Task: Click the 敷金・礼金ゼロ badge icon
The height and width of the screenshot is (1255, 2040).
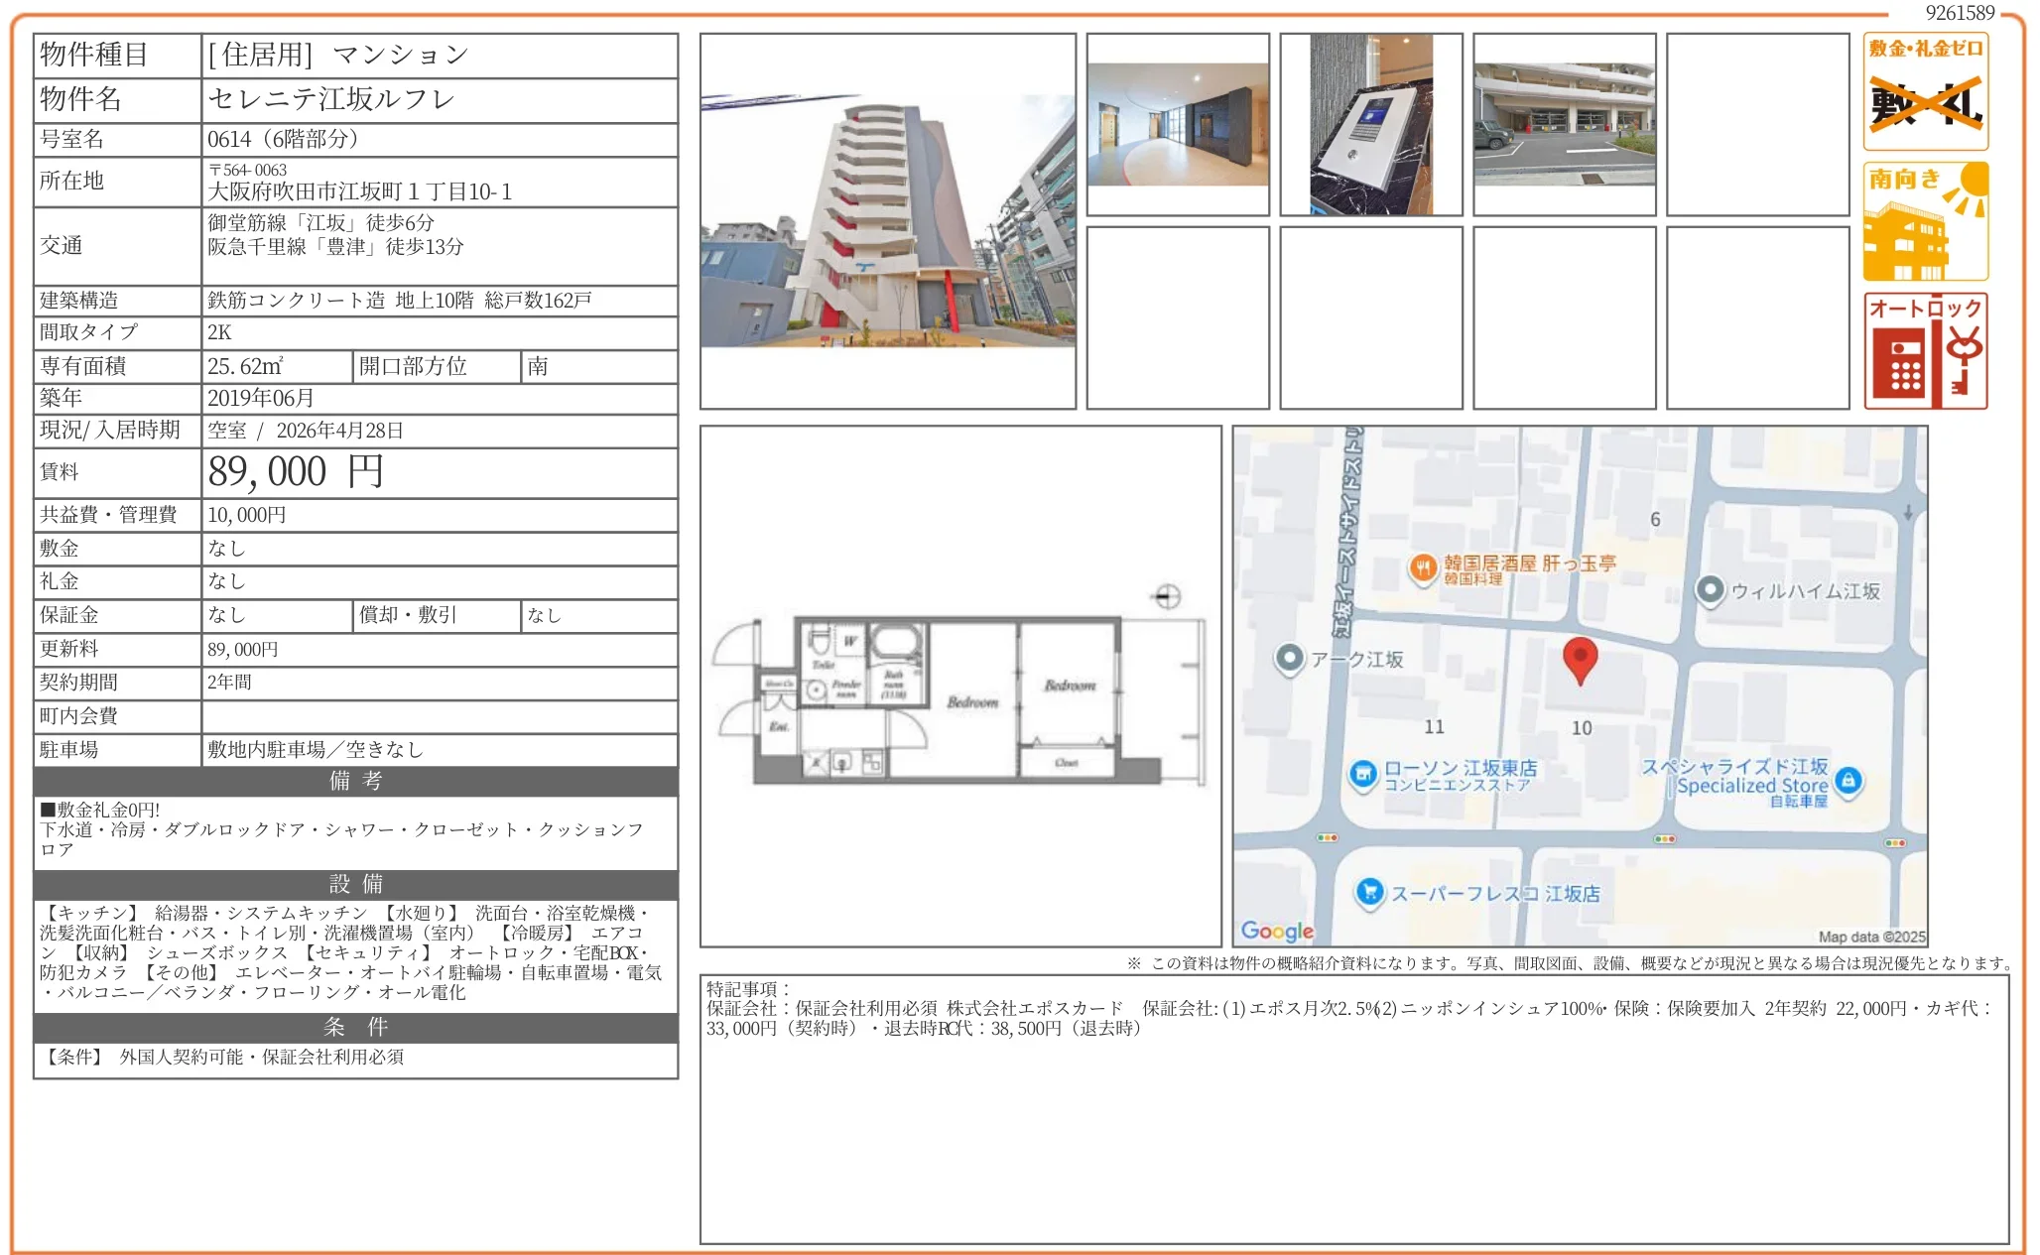Action: coord(1925,91)
